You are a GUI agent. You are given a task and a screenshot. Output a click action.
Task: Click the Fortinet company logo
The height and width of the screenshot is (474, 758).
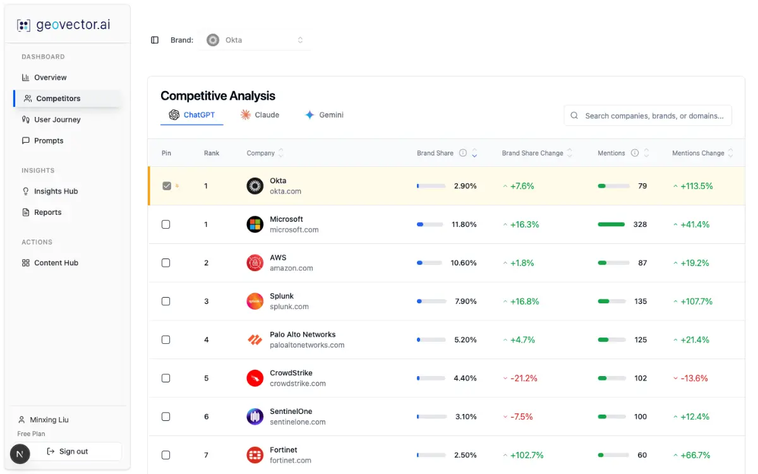255,455
